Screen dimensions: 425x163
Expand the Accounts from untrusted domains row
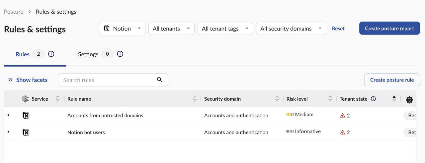(8, 115)
